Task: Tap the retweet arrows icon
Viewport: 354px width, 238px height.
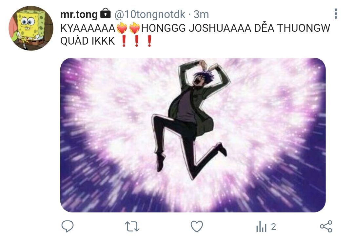Action: point(132,227)
